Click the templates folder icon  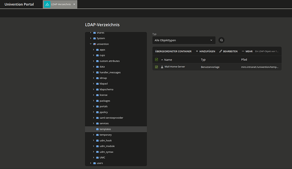click(x=97, y=129)
